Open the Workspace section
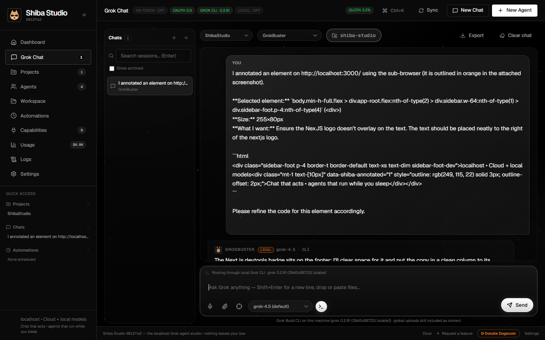Image resolution: width=545 pixels, height=340 pixels. coord(48,101)
